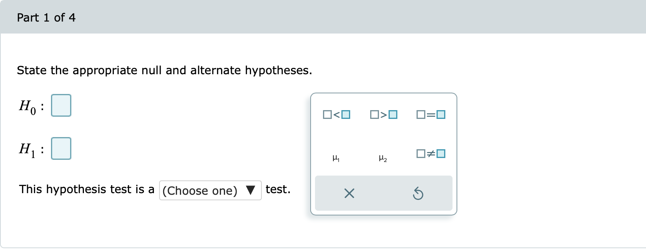Image resolution: width=646 pixels, height=249 pixels.
Task: Click the "State the appropriate null" instruction text
Action: coord(164,70)
